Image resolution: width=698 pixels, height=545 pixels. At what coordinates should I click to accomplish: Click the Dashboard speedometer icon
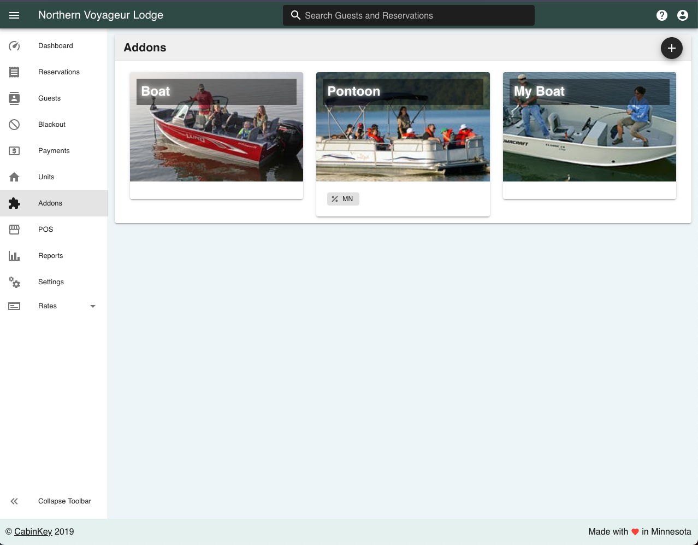(x=14, y=46)
